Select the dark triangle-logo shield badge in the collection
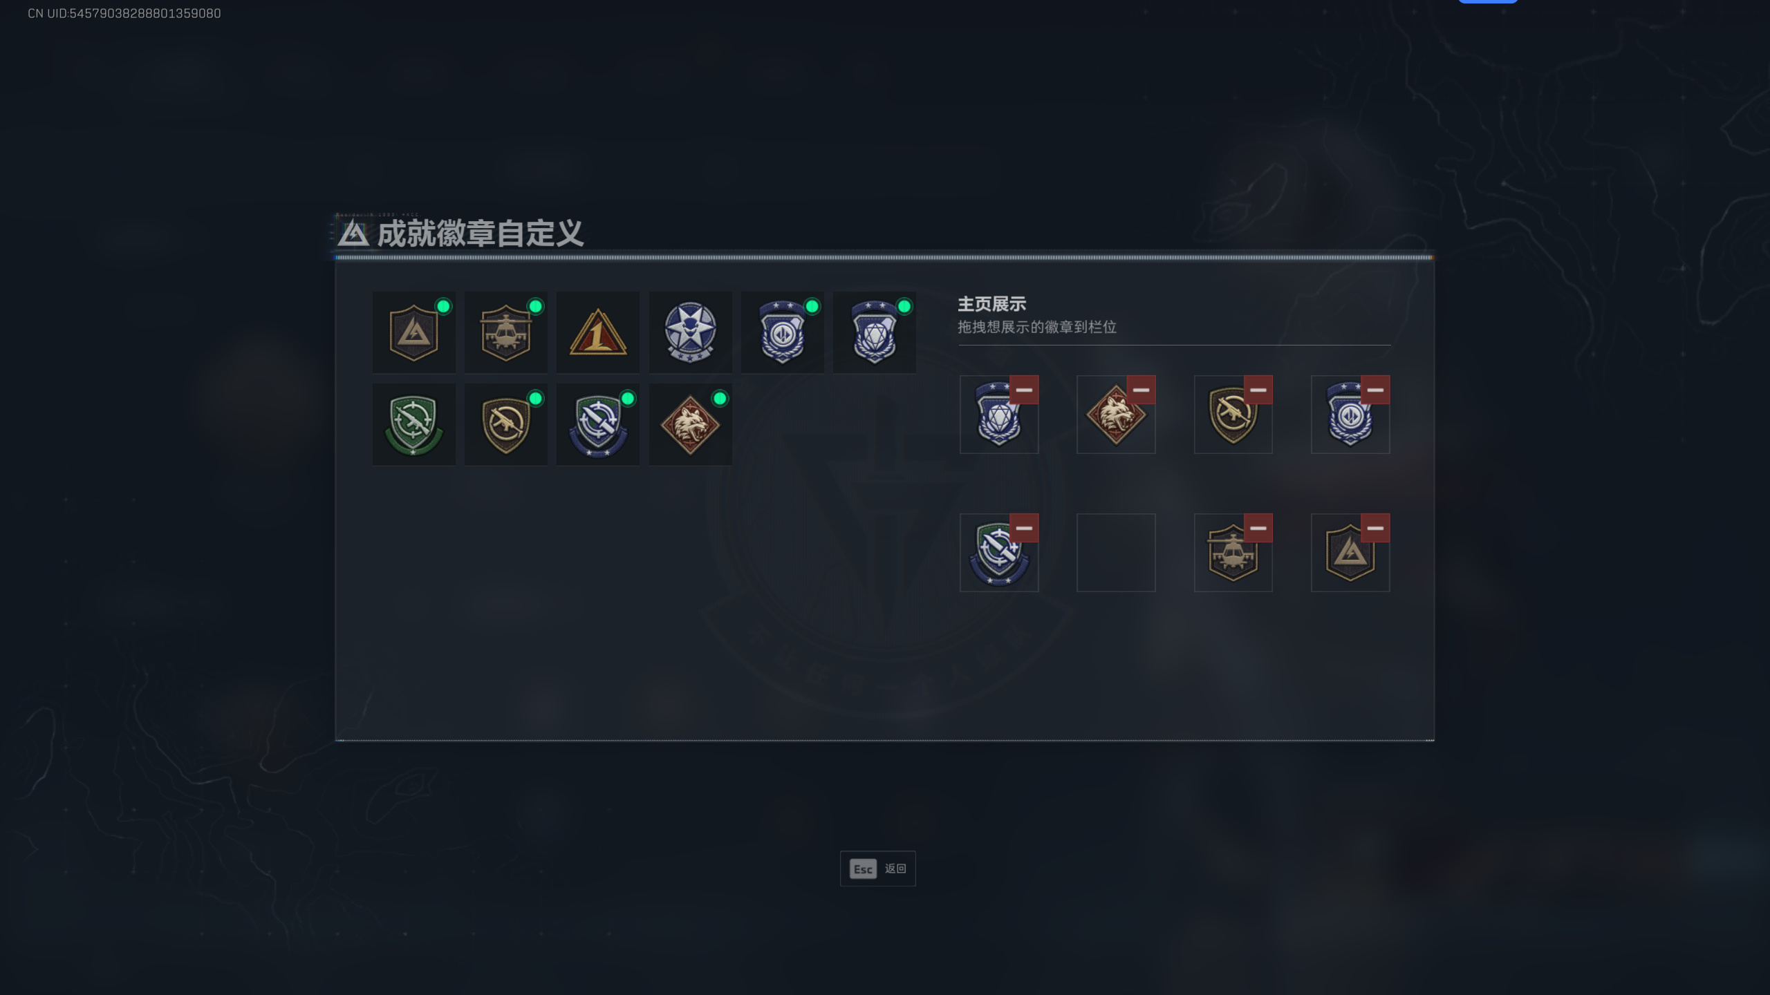1770x995 pixels. point(413,332)
